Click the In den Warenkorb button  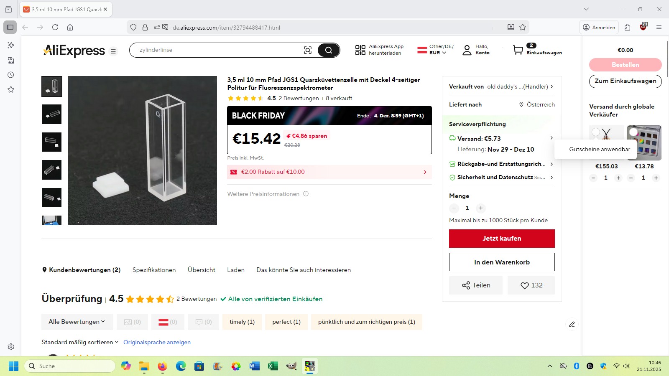click(502, 262)
